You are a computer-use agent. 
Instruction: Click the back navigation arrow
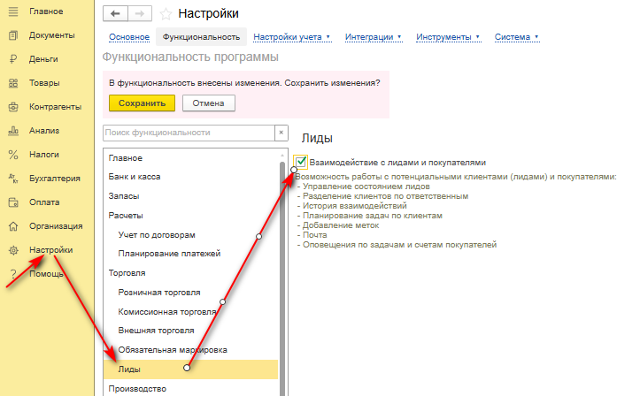115,14
